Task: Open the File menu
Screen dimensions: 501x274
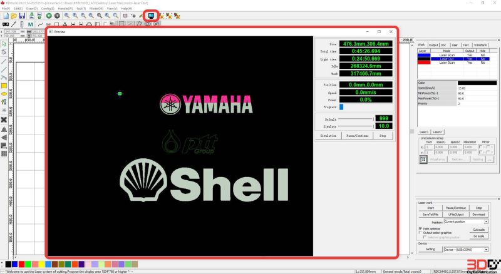Action: (6, 9)
